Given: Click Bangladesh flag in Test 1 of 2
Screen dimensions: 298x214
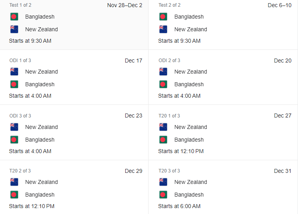Looking at the screenshot, I should tap(14, 17).
